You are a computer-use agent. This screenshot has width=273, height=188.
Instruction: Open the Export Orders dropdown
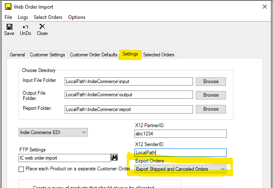pyautogui.click(x=180, y=169)
